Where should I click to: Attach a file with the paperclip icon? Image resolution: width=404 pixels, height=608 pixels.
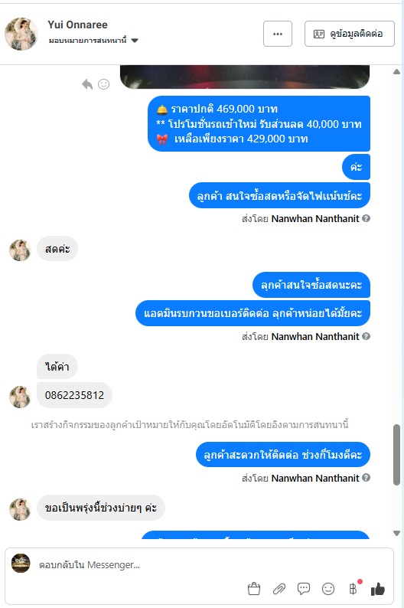point(279,589)
